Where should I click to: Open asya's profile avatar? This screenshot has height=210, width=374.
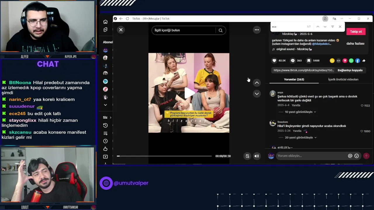[273, 94]
